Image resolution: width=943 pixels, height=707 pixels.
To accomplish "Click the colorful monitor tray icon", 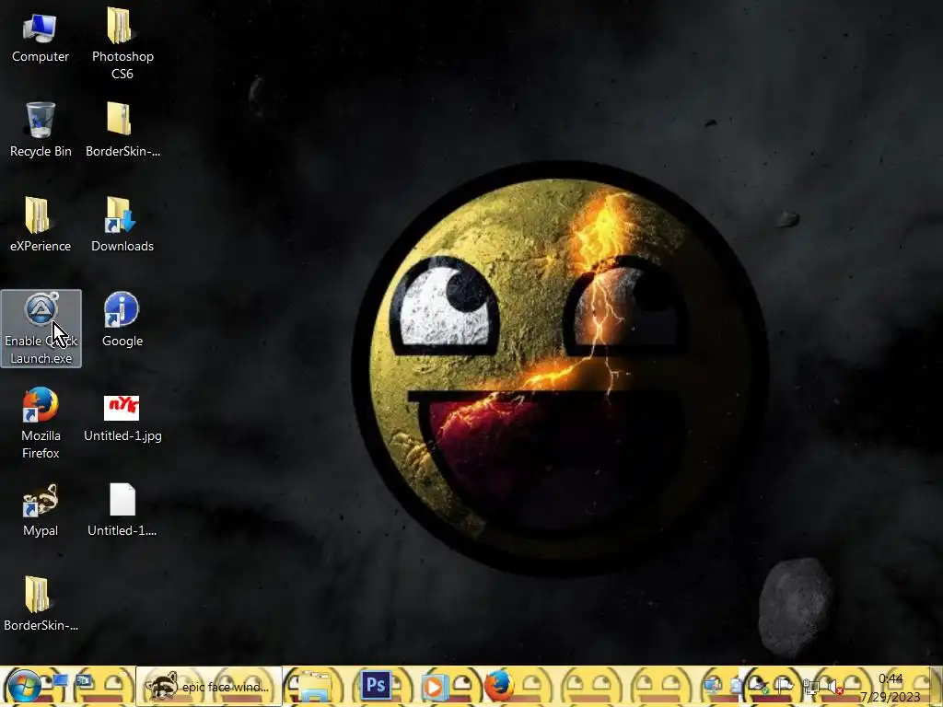I will click(713, 685).
